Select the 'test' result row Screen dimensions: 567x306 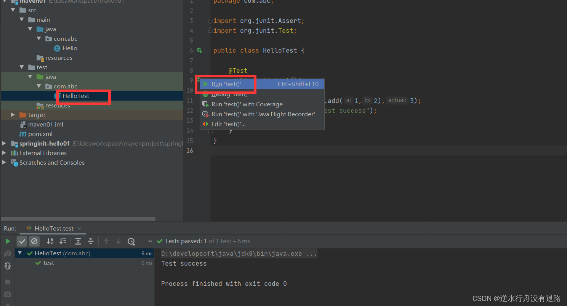tap(85, 263)
